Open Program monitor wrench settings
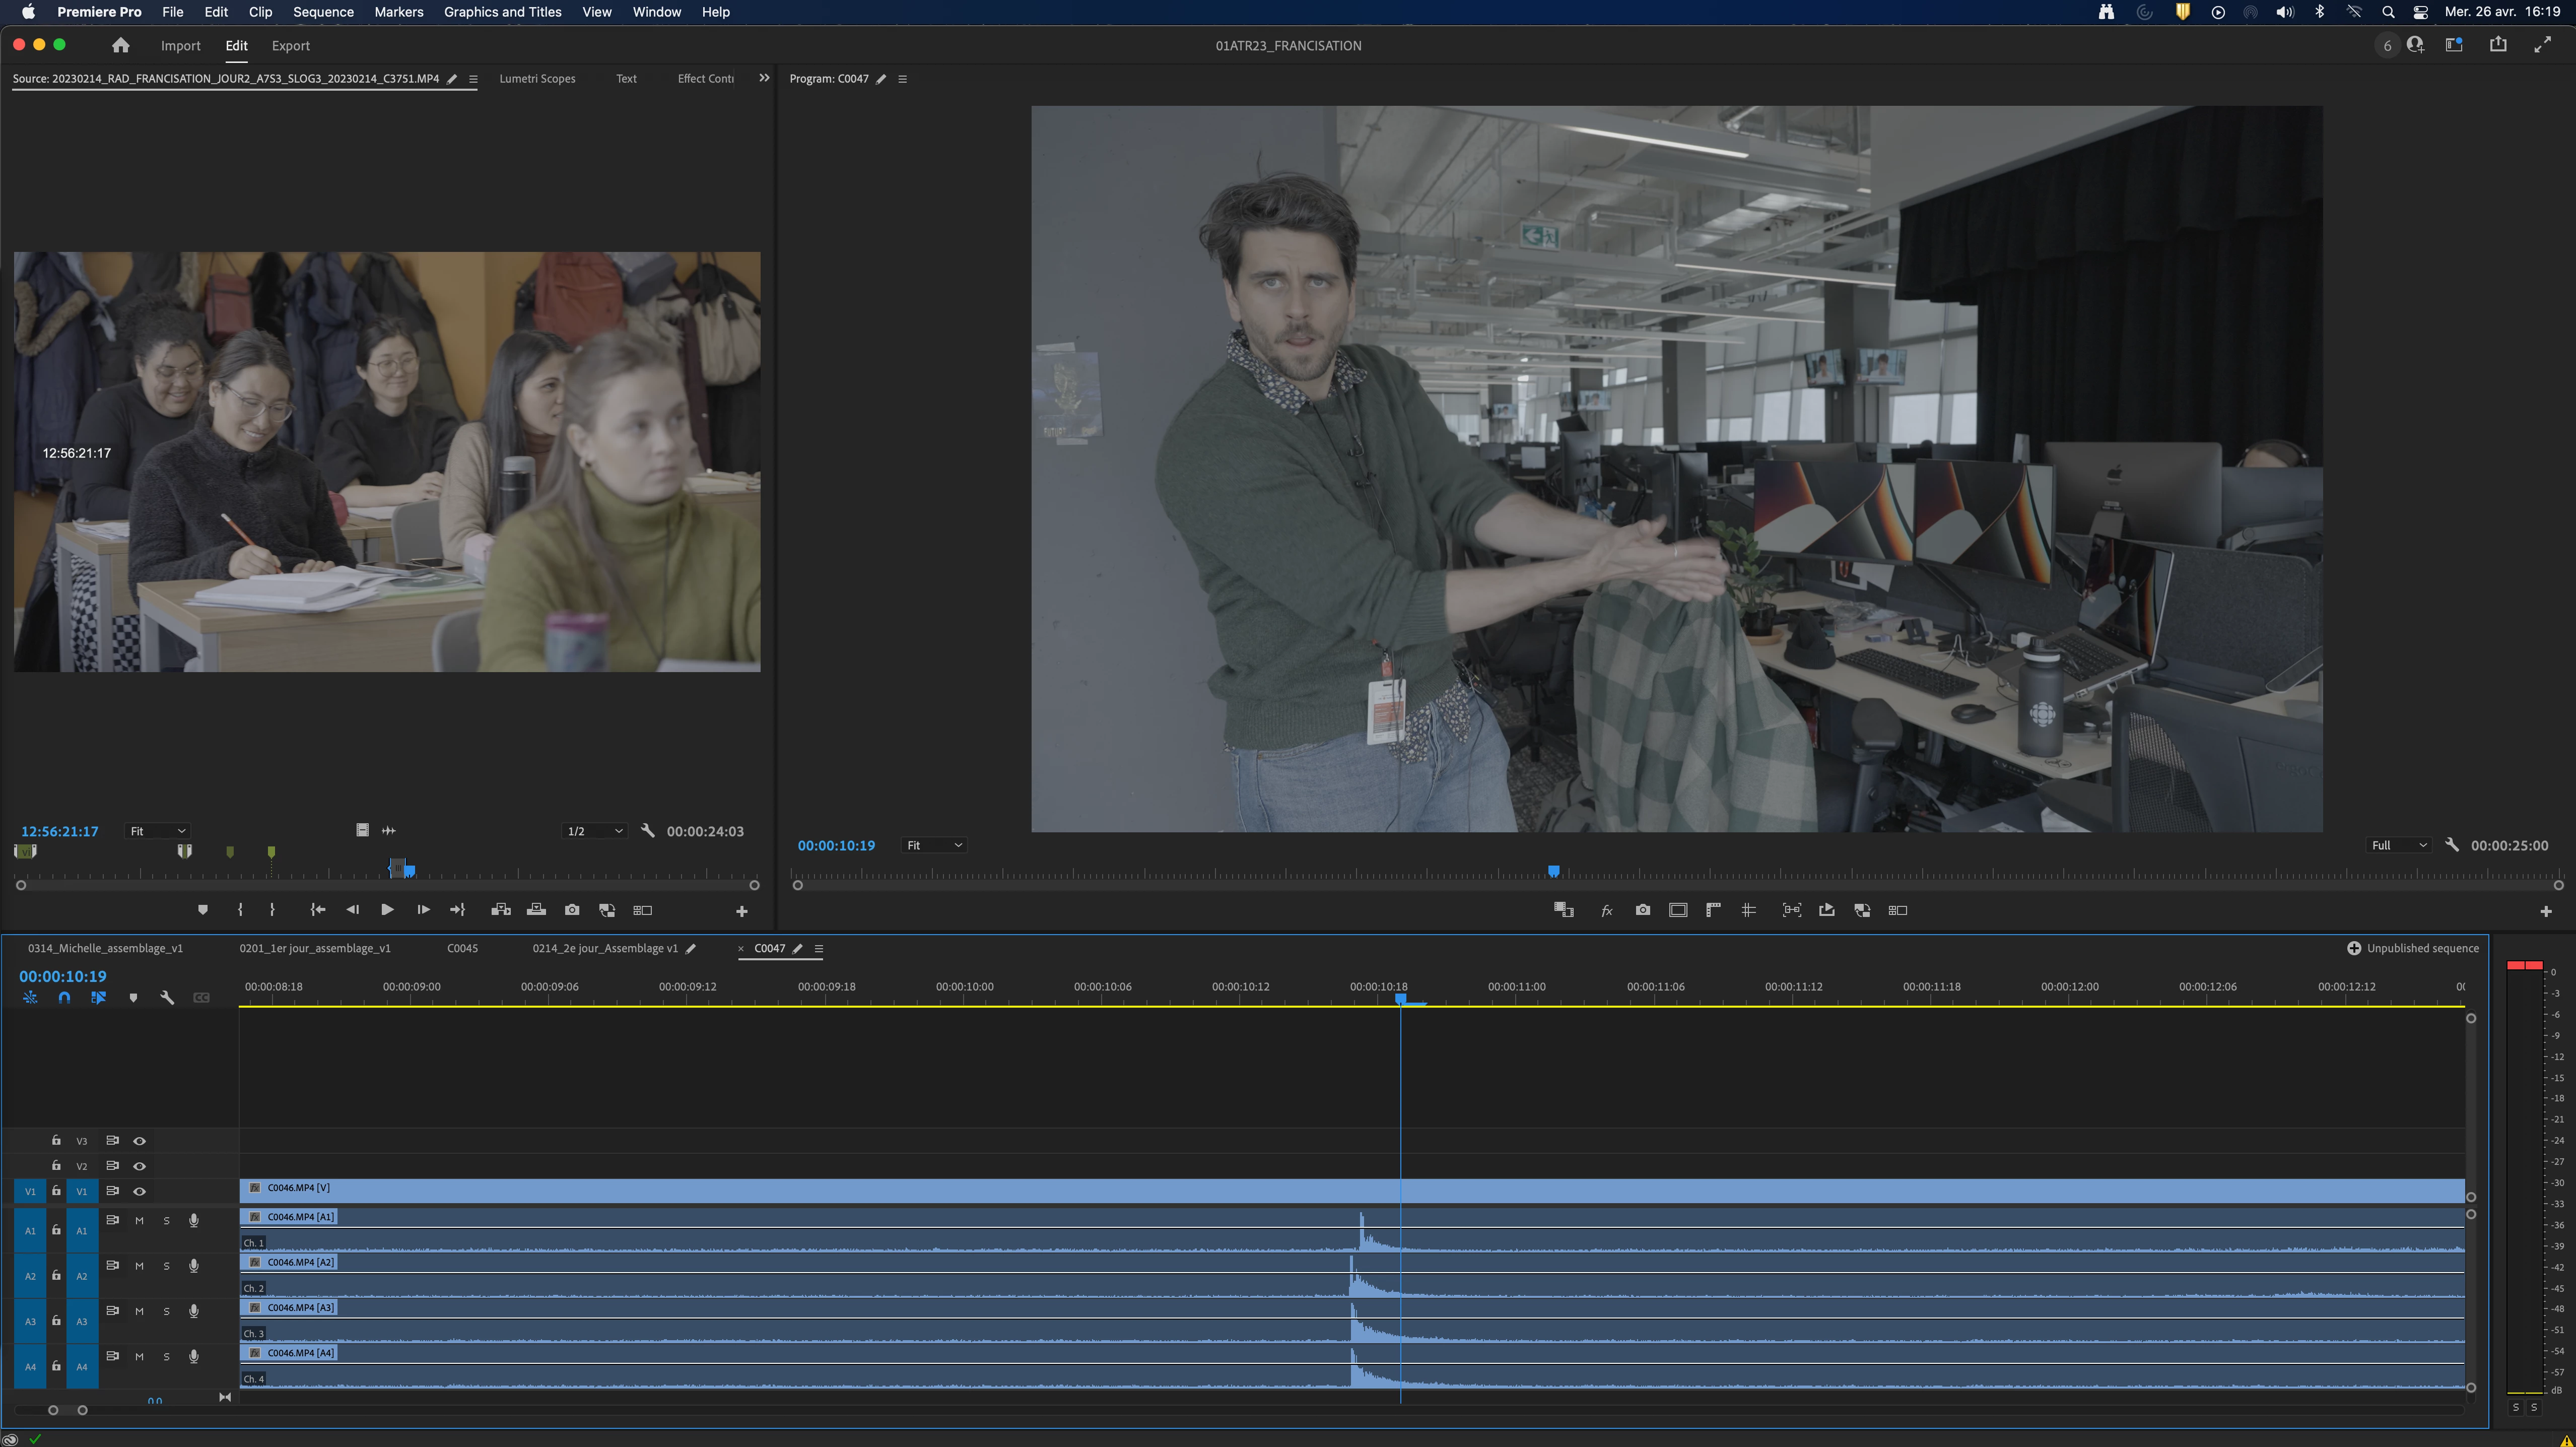 (x=2452, y=845)
